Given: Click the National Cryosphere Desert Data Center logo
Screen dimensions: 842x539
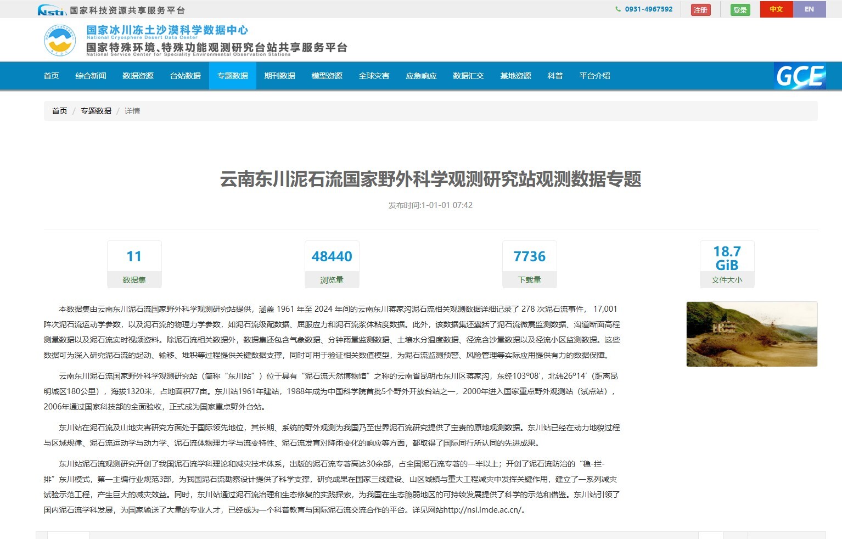Looking at the screenshot, I should click(x=60, y=41).
